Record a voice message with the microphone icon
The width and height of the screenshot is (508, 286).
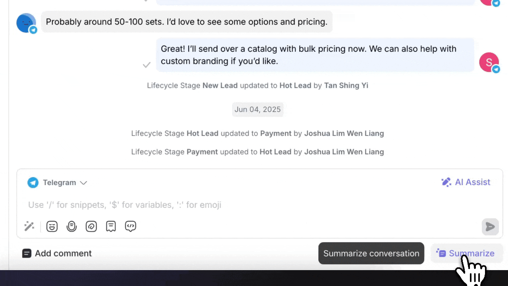point(71,226)
